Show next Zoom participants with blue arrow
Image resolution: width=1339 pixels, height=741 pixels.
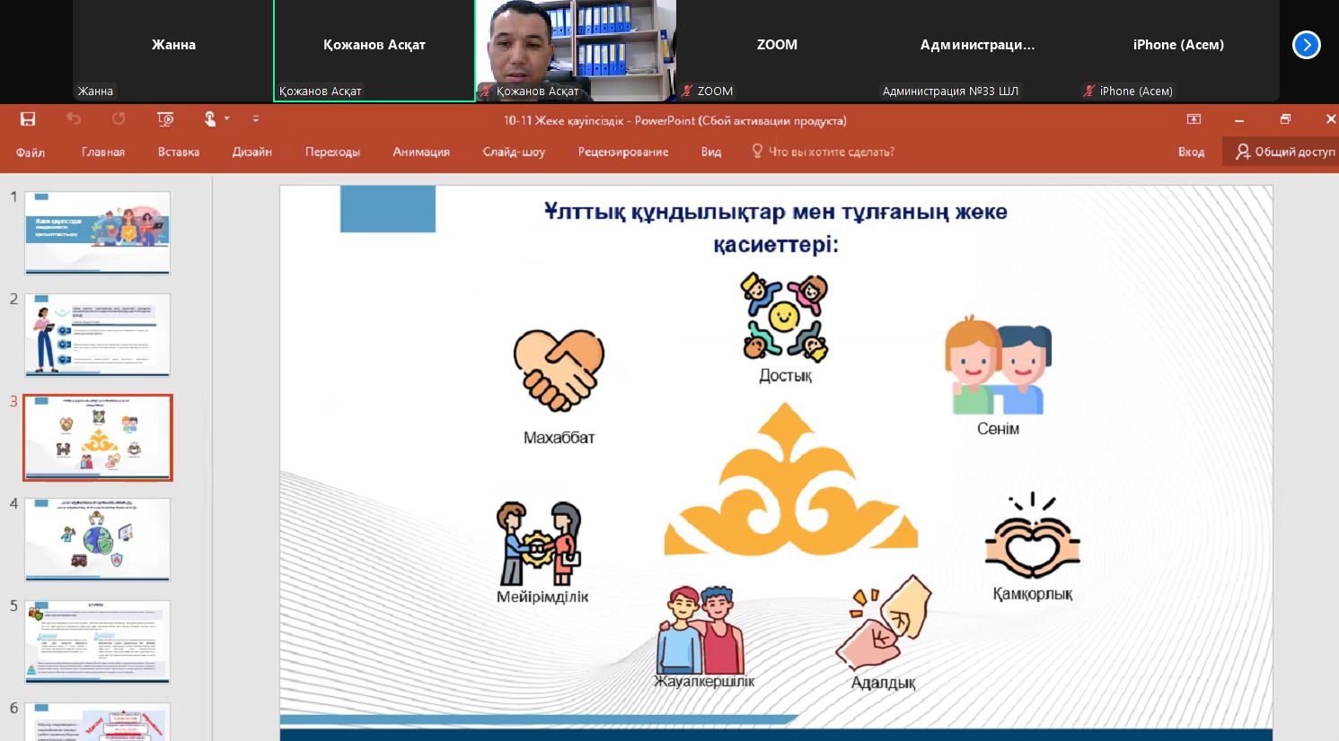(1306, 45)
